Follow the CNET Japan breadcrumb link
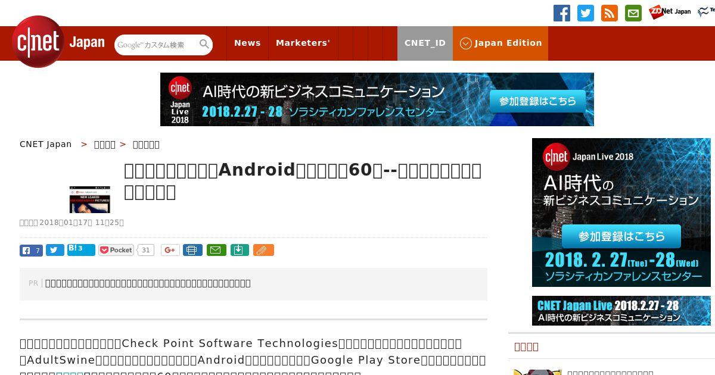 click(x=46, y=144)
